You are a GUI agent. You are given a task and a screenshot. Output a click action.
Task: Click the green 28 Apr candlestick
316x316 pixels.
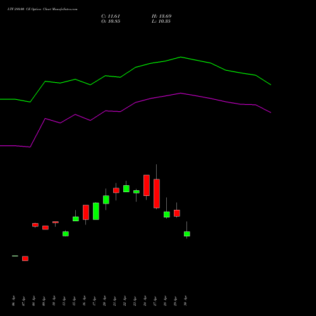pyautogui.click(x=167, y=214)
